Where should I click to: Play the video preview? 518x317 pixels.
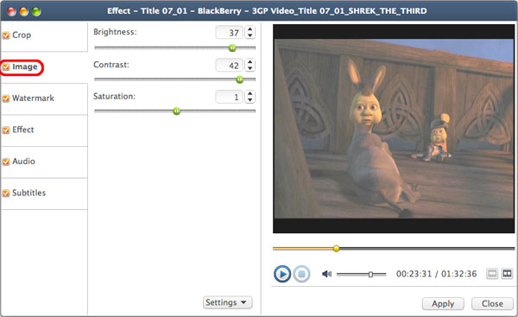point(282,274)
